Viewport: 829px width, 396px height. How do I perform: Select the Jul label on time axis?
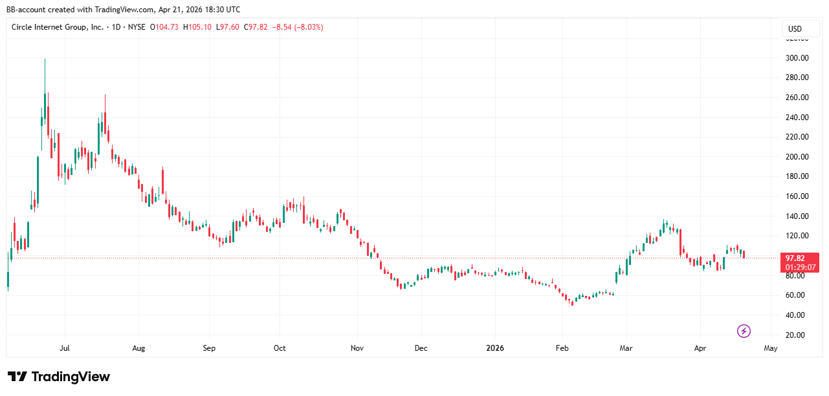tap(64, 348)
